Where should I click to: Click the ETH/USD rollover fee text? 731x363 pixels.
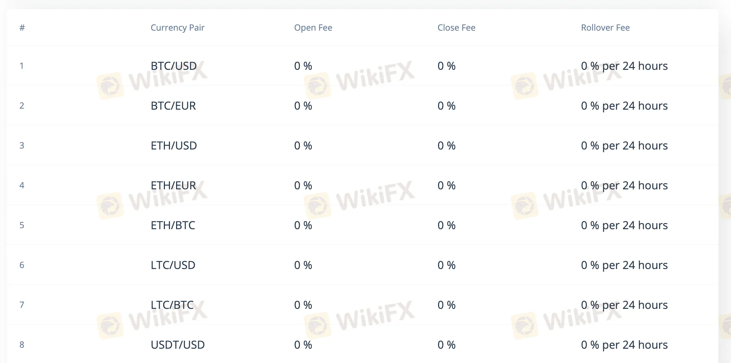pos(624,145)
